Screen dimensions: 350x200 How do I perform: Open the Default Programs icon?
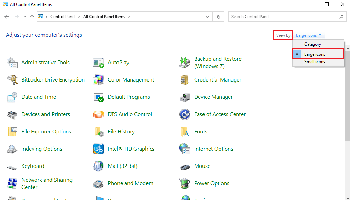pyautogui.click(x=98, y=97)
